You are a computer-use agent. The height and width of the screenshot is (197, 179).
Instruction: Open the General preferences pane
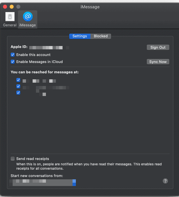[10, 19]
